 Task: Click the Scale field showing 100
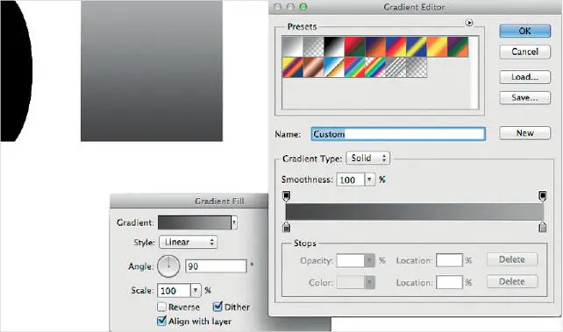(x=174, y=291)
